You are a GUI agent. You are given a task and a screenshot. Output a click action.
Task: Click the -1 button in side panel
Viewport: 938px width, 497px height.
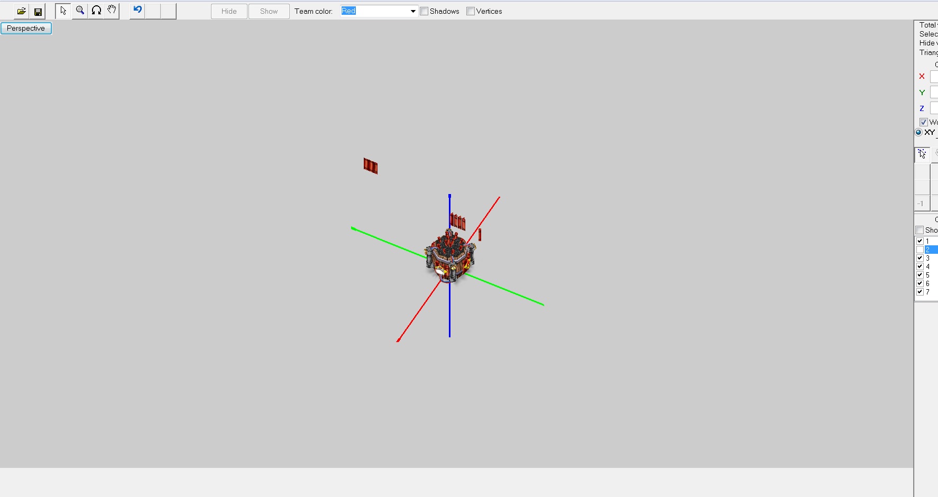tap(922, 204)
